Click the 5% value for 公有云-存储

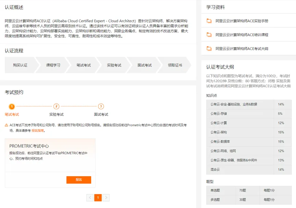point(280,114)
